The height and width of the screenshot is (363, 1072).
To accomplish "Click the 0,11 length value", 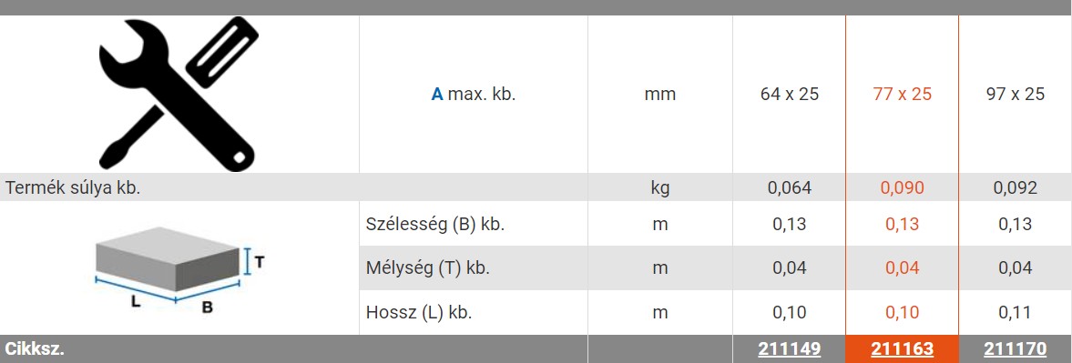I will 1016,313.
